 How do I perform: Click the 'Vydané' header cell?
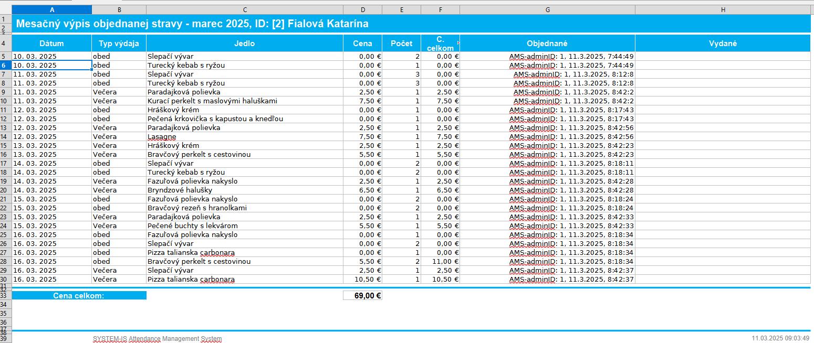tap(723, 44)
